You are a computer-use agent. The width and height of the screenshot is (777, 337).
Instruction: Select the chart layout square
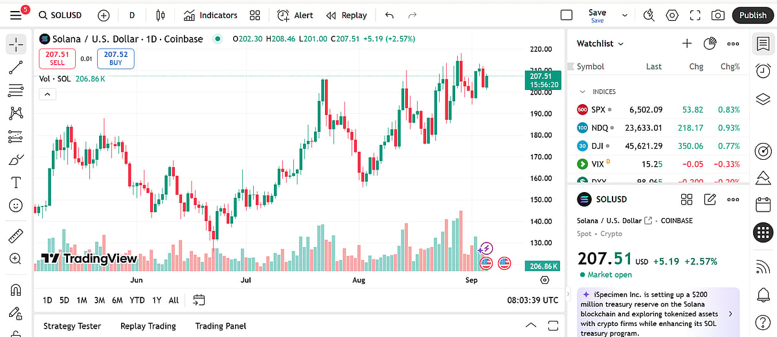567,15
